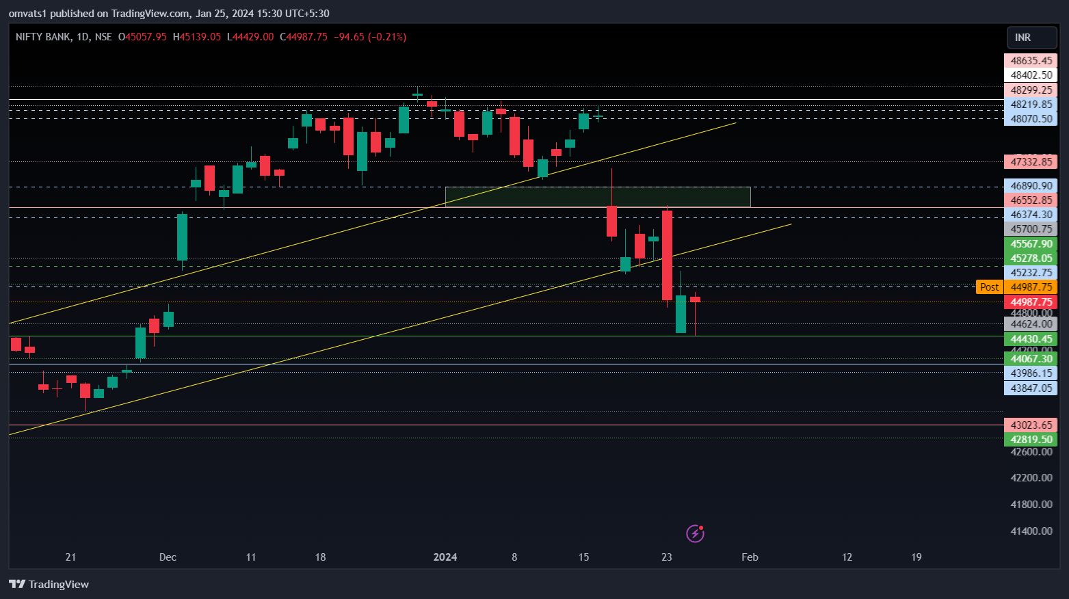1069x599 pixels.
Task: Click axis price 42200.00
Action: tap(1031, 478)
